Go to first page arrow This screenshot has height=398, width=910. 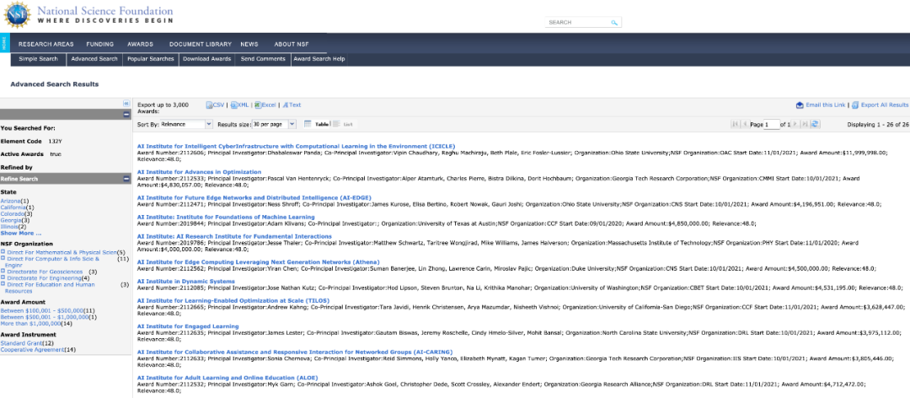pos(735,124)
